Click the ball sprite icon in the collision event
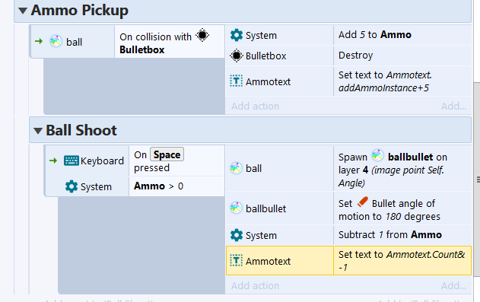 tap(56, 41)
